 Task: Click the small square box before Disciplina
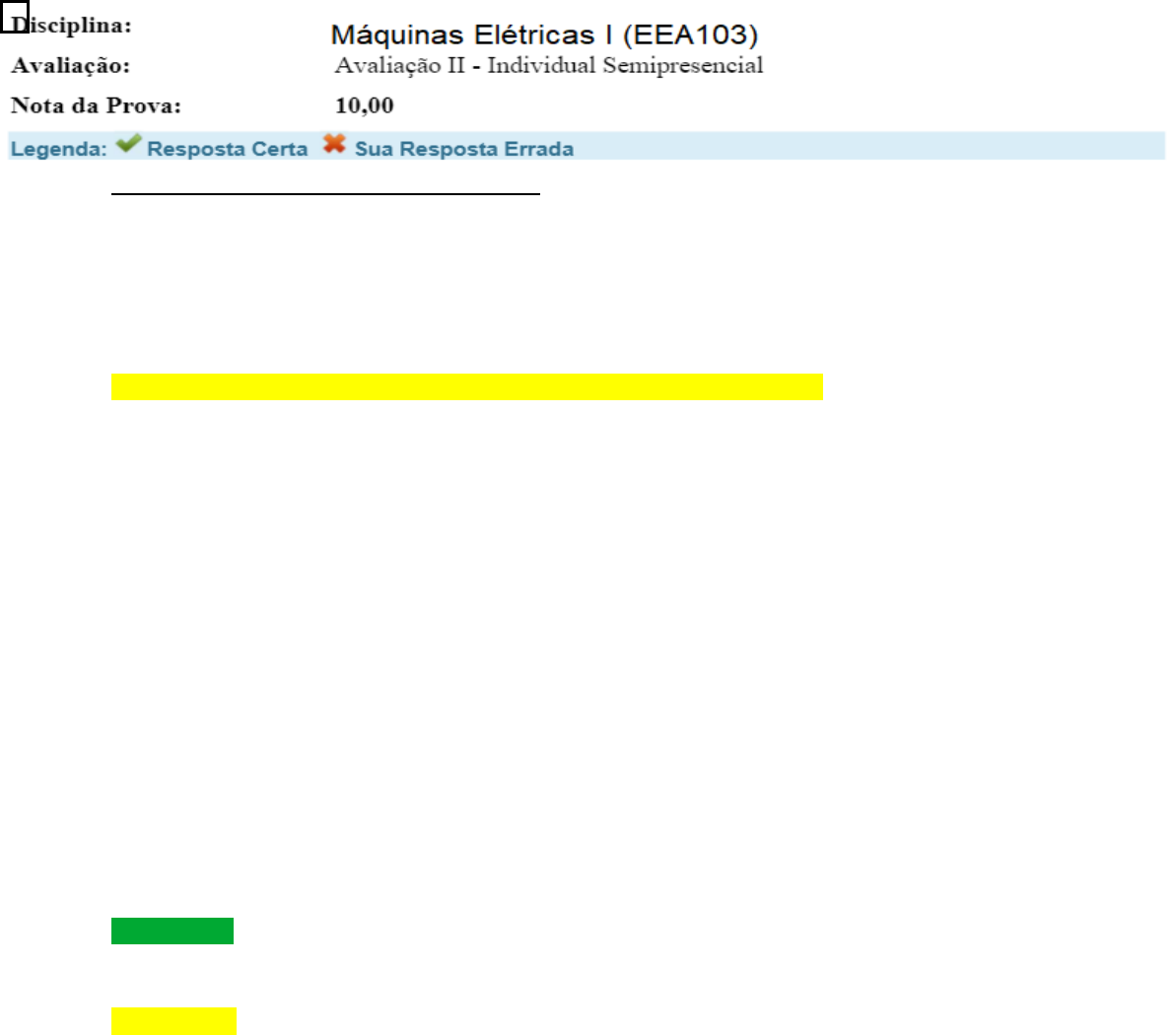pos(13,17)
